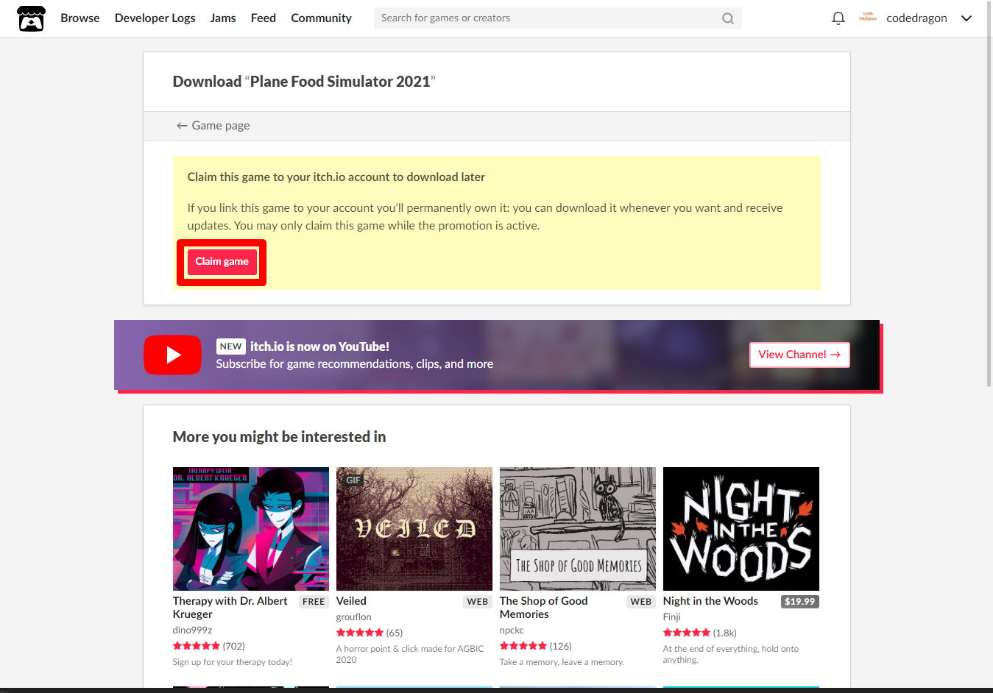
Task: Click the page vertical scrollbar
Action: coord(989,194)
